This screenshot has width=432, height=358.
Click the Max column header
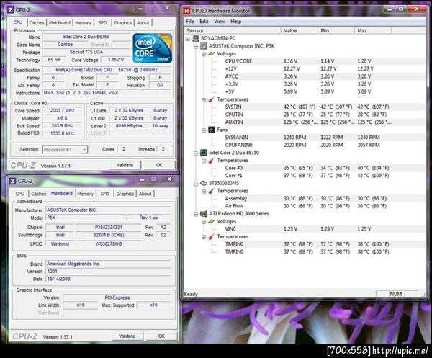(373, 30)
